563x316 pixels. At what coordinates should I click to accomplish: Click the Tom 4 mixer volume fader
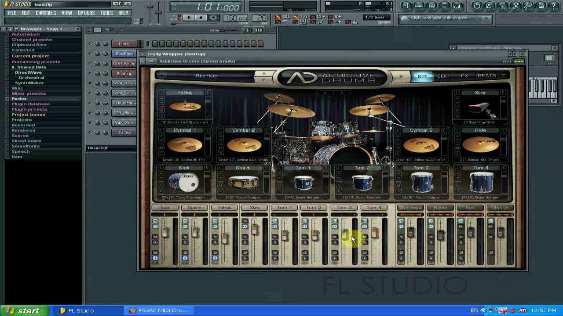point(374,233)
